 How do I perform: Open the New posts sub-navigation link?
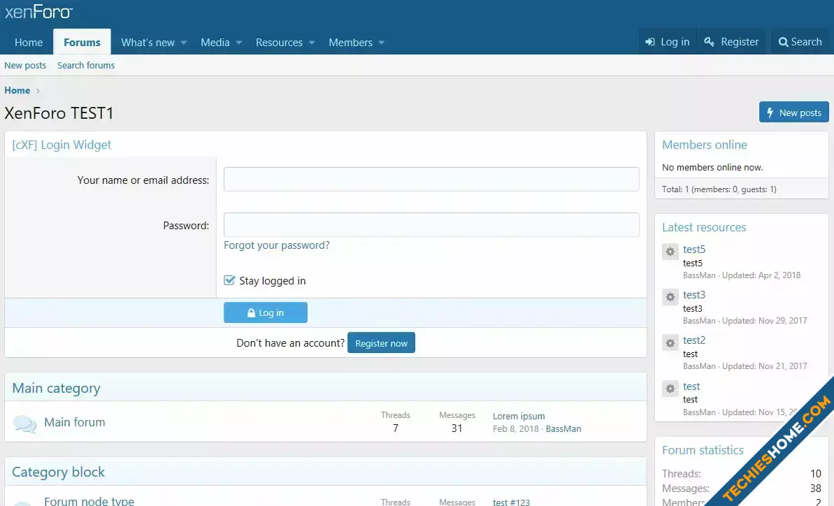coord(25,66)
